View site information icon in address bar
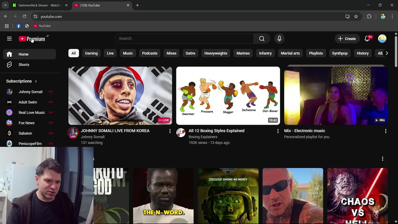Viewport: 398px width, 224px height. click(x=35, y=16)
